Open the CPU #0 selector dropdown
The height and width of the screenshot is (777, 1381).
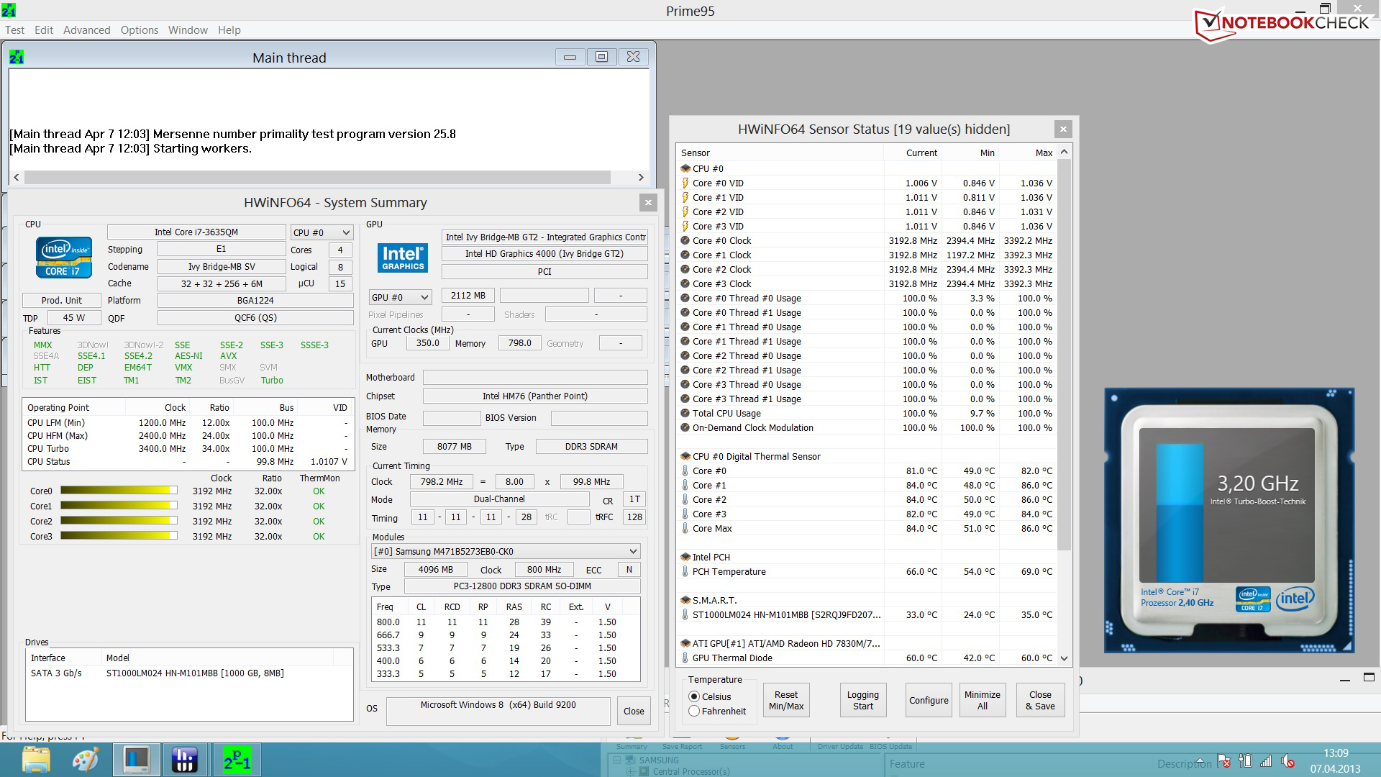(x=322, y=232)
